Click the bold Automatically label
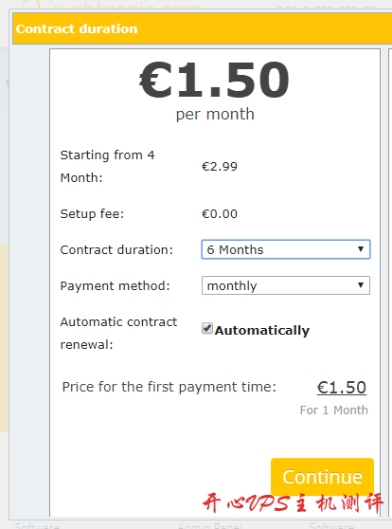This screenshot has width=392, height=529. click(x=262, y=330)
